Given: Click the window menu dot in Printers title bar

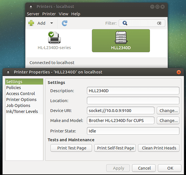Looking at the screenshot, I should pyautogui.click(x=31, y=7).
